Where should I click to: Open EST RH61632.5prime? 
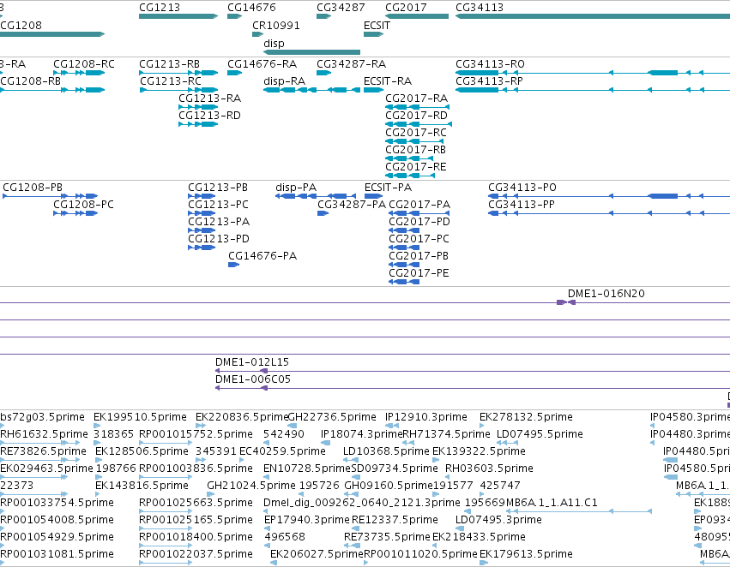[x=44, y=434]
